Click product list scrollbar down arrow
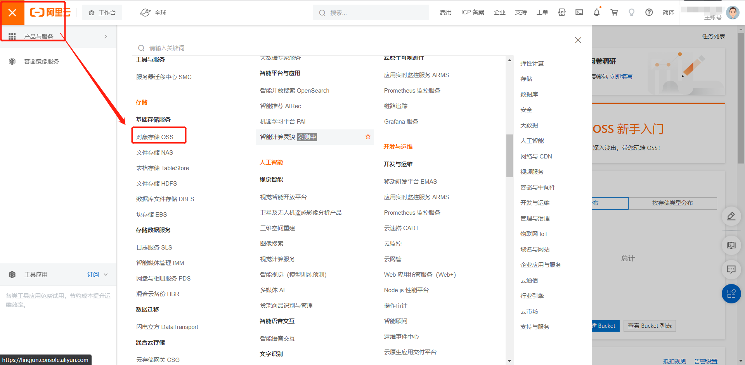This screenshot has height=365, width=745. click(x=509, y=361)
